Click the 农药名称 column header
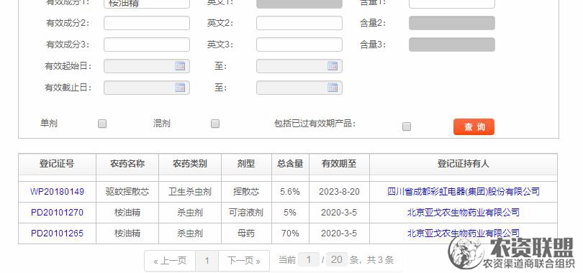Screen dimensions: 583x273 (x=127, y=164)
